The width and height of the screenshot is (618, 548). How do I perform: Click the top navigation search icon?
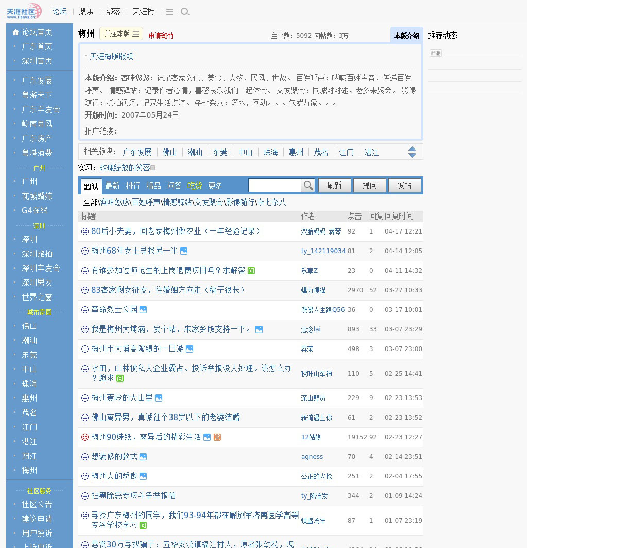point(185,12)
